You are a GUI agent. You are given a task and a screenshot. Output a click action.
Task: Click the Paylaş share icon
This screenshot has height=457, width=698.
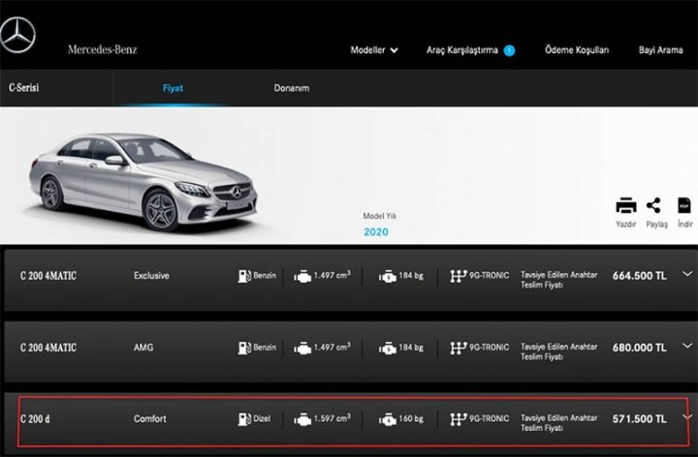coord(653,206)
